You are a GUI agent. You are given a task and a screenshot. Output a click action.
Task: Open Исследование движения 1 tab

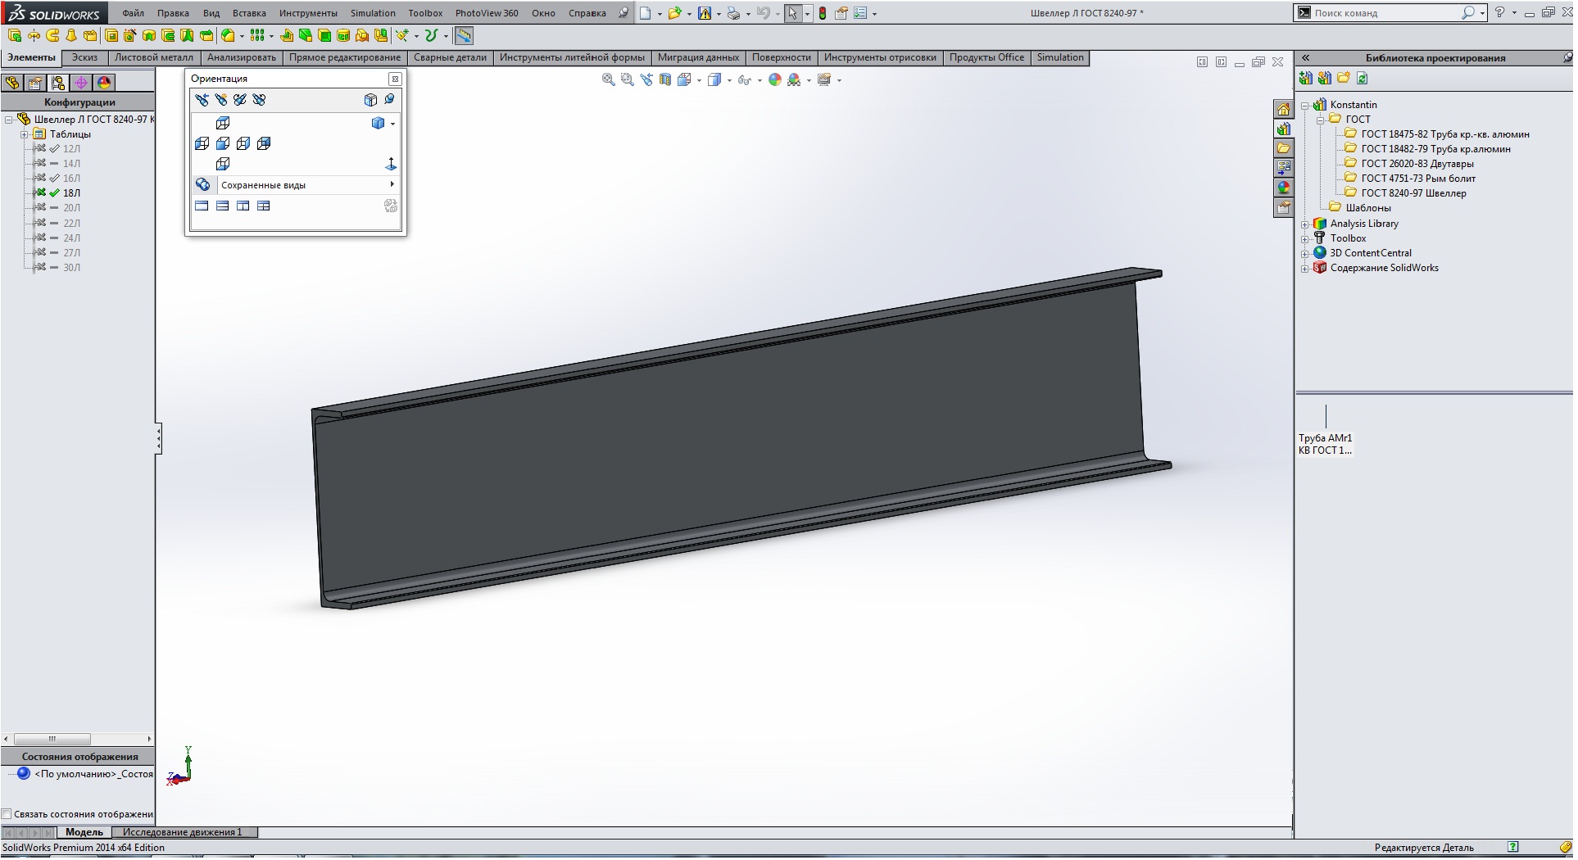pos(183,832)
